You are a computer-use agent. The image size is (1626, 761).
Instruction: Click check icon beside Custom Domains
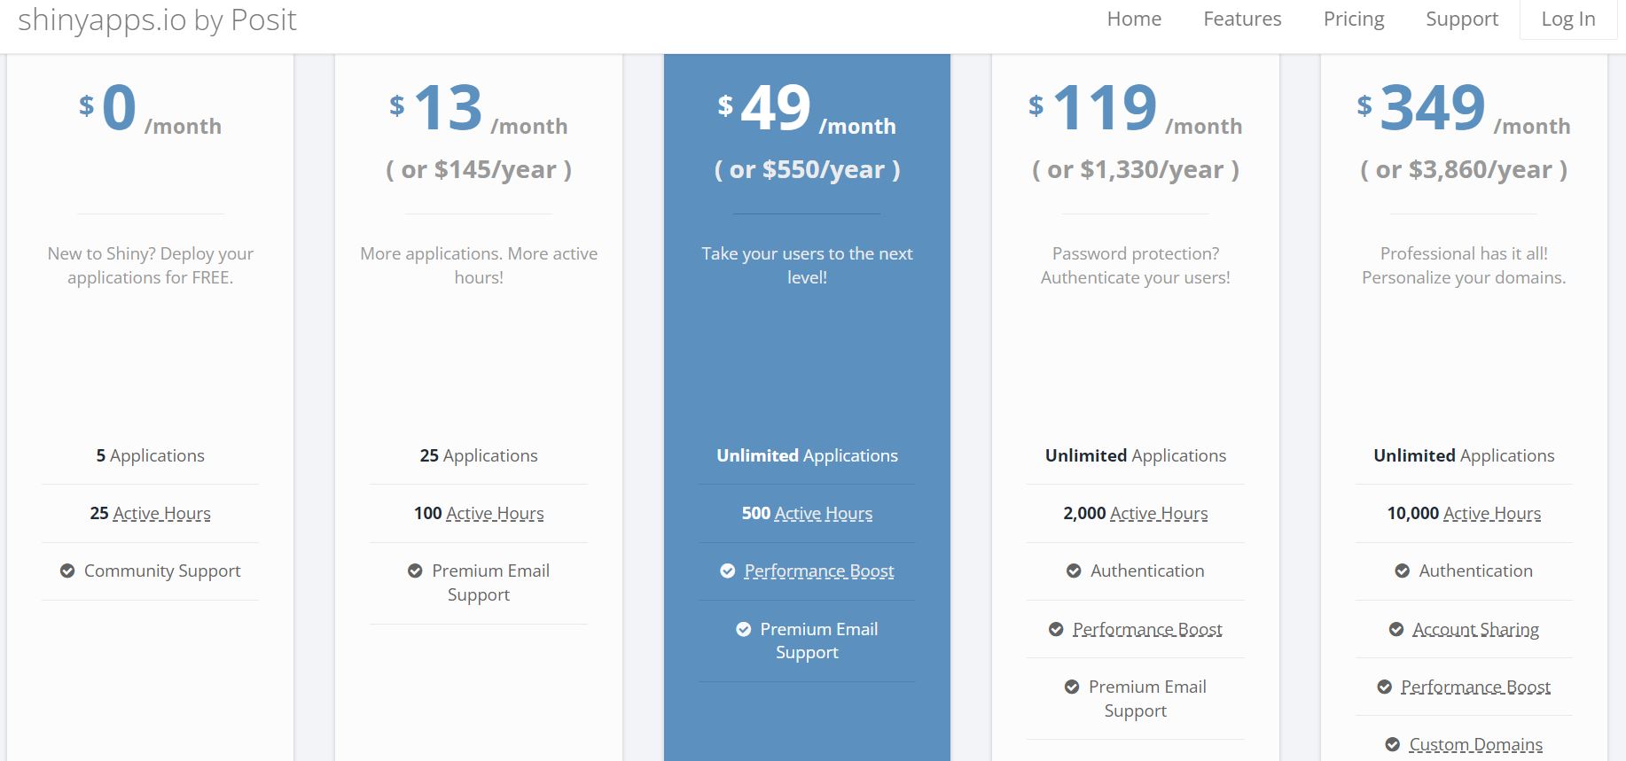pos(1393,745)
